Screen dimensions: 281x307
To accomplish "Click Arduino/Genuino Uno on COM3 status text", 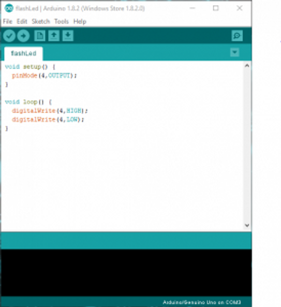I will pyautogui.click(x=202, y=302).
